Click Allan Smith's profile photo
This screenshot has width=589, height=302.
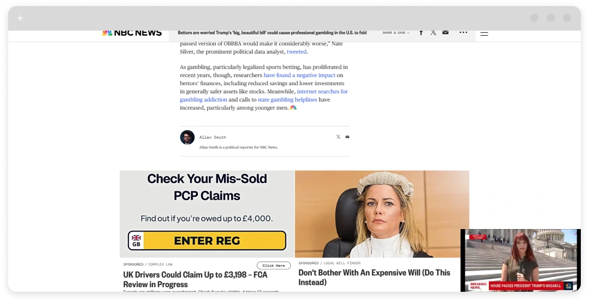[187, 138]
